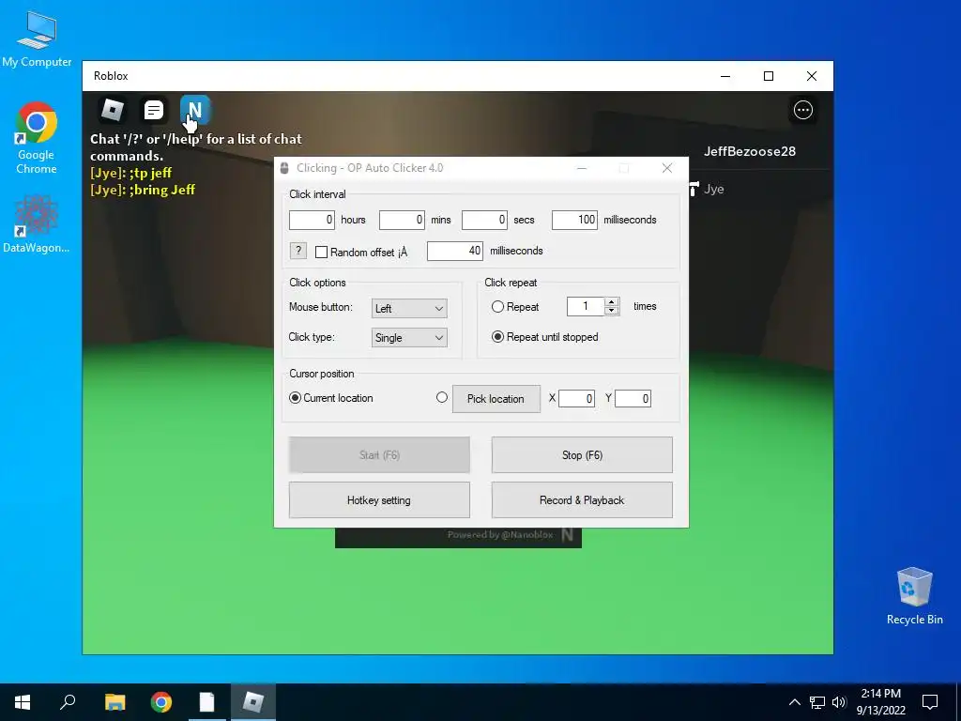Click the Stop (F6) button

click(582, 455)
